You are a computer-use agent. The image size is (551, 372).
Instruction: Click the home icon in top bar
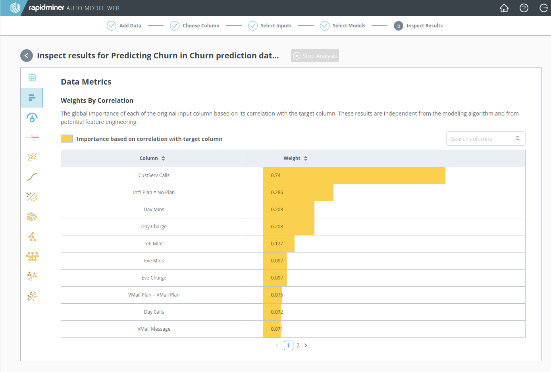[x=504, y=8]
